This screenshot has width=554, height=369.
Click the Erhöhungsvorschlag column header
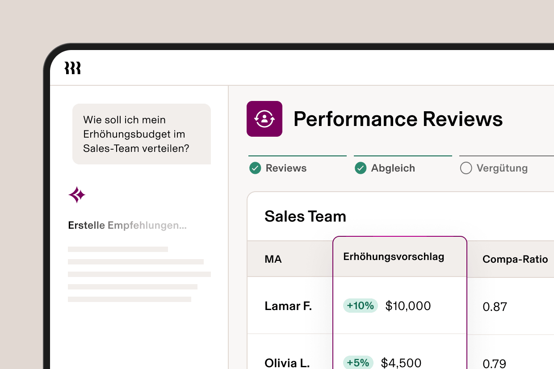(x=394, y=257)
